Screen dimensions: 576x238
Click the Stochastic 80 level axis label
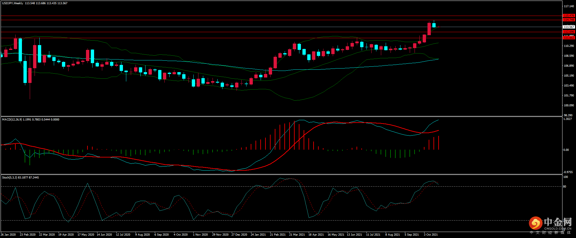565,187
